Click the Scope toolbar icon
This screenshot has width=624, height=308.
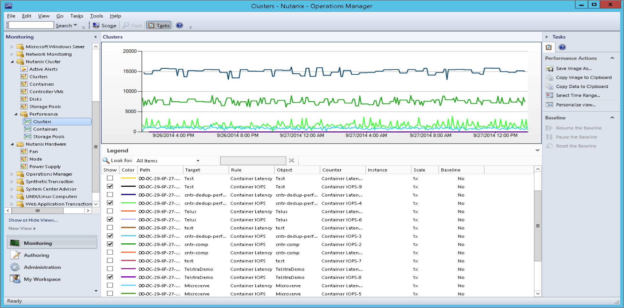[x=96, y=25]
